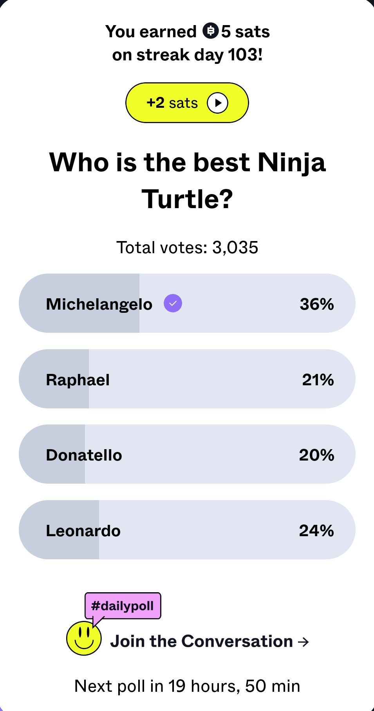Click the poll question heading about Ninja Turtle
The width and height of the screenshot is (374, 711).
coord(187,180)
